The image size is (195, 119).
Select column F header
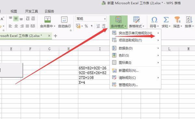(x=30, y=49)
